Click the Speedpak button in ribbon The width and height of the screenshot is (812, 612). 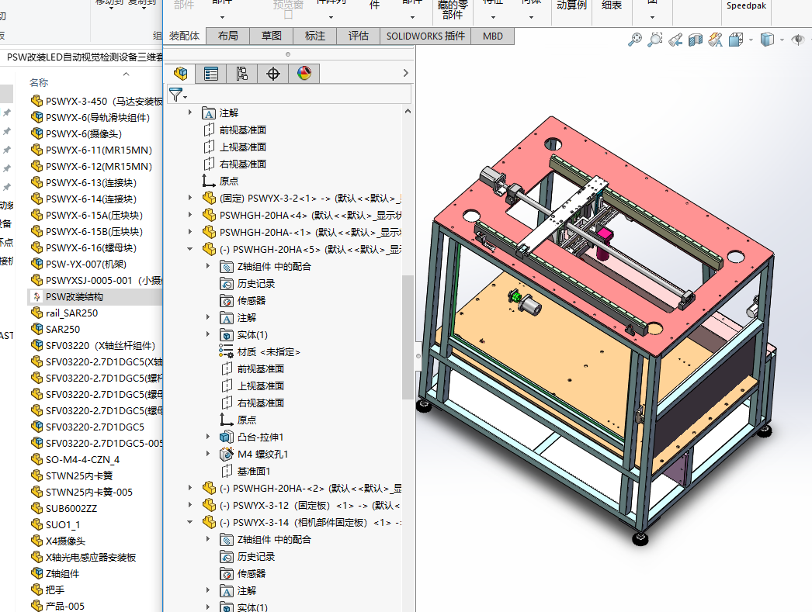(x=745, y=5)
